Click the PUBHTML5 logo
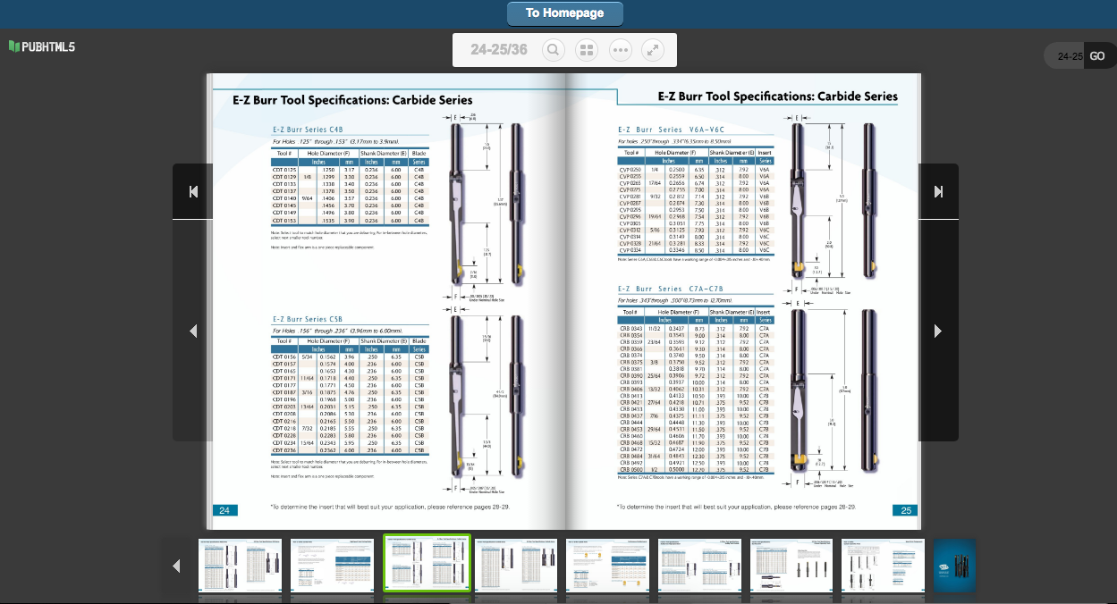Viewport: 1117px width, 604px height. [42, 46]
